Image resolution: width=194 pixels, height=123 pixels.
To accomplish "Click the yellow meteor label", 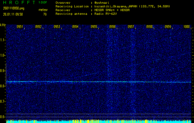I will point(43,10).
